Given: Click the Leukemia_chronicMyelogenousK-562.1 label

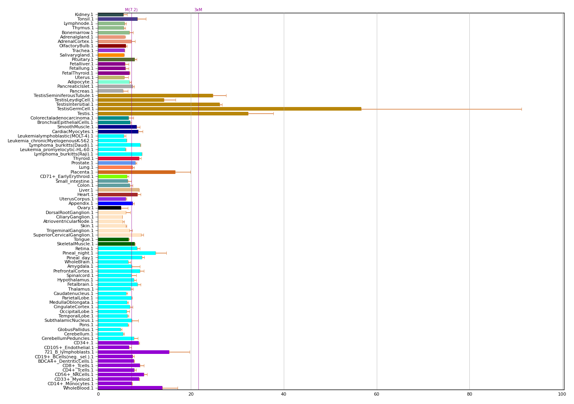Looking at the screenshot, I should [51, 141].
